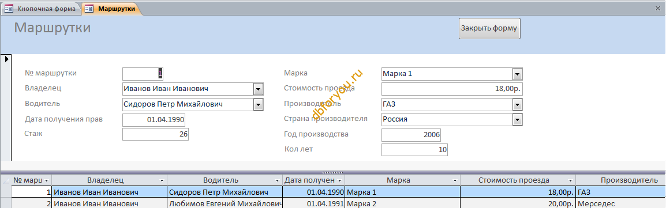Image resolution: width=666 pixels, height=208 pixels.
Task: Click the form icon on Кнопочная форма tab
Action: [x=9, y=9]
